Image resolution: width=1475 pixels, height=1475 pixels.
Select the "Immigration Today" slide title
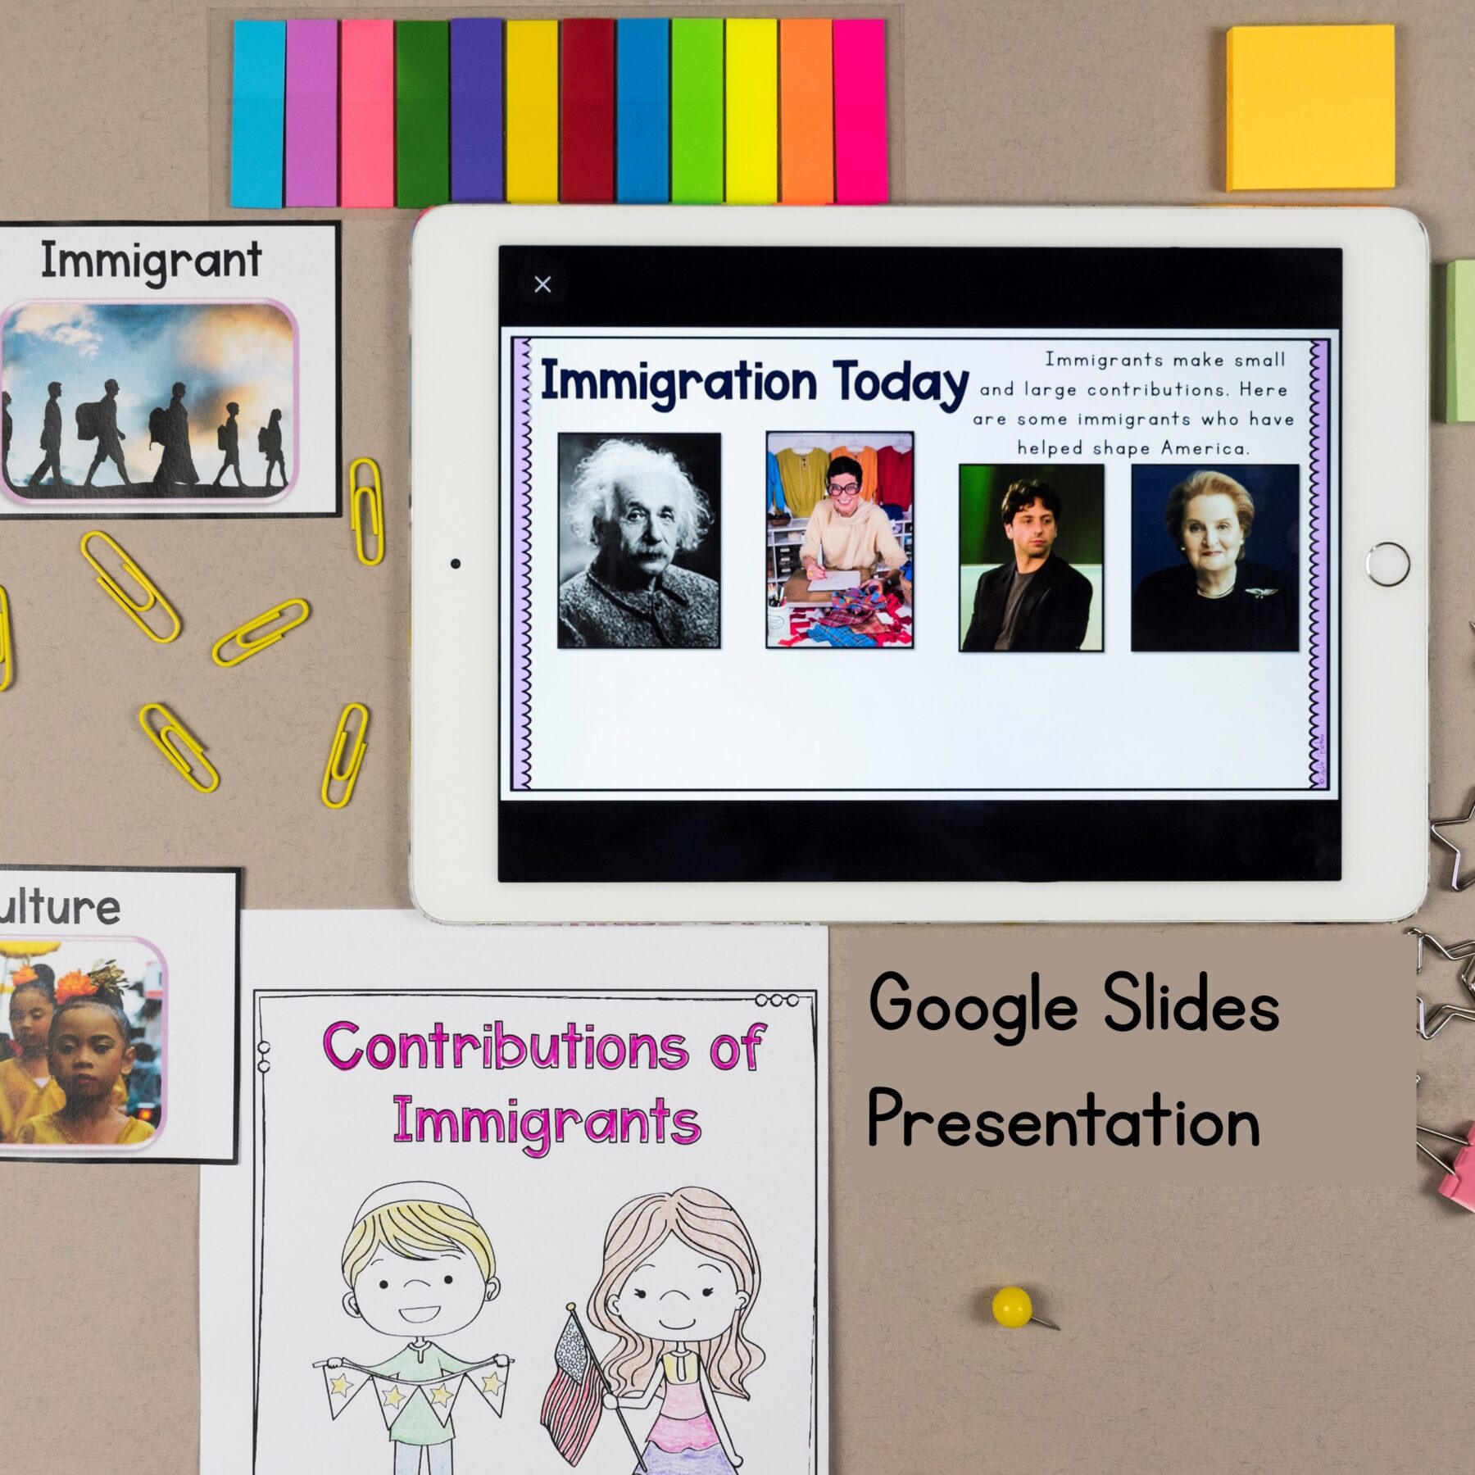point(755,383)
